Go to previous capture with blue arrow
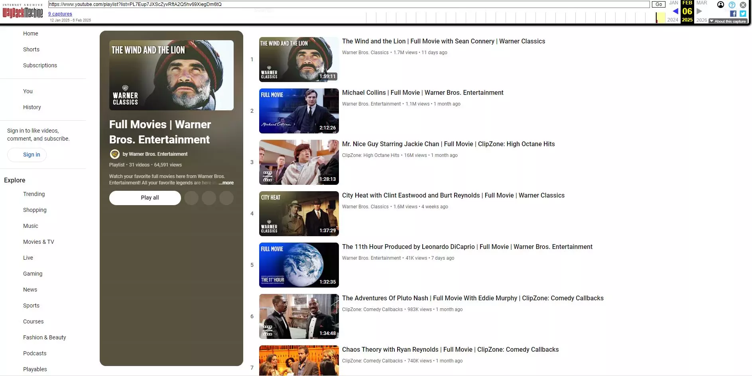Viewport: 752px width, 376px height. pos(675,11)
